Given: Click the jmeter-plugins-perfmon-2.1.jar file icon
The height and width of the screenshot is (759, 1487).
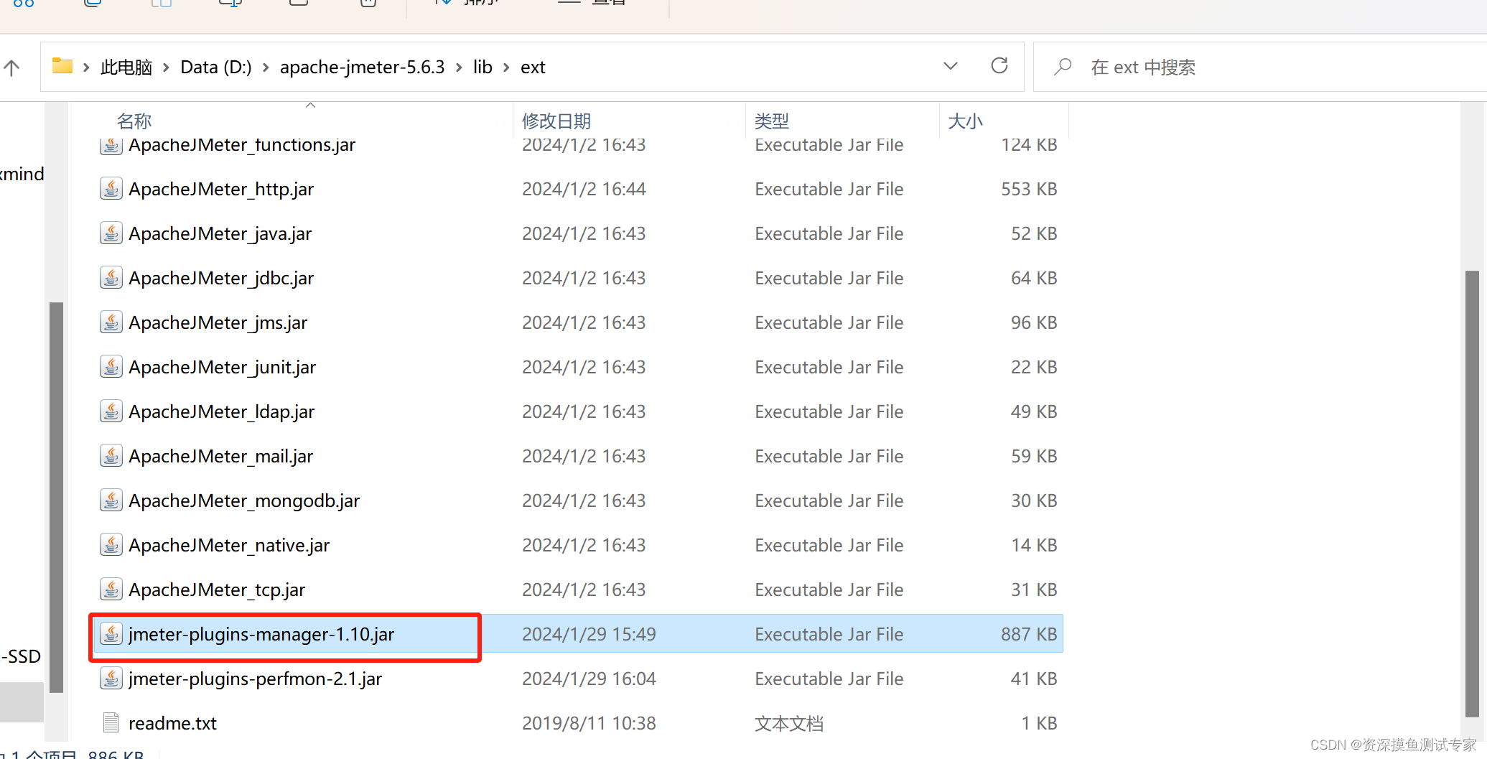Looking at the screenshot, I should pyautogui.click(x=111, y=679).
